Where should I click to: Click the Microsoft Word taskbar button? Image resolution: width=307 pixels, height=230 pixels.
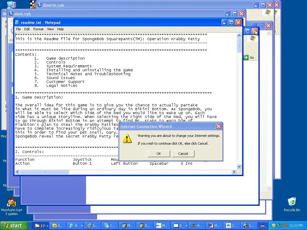214,226
